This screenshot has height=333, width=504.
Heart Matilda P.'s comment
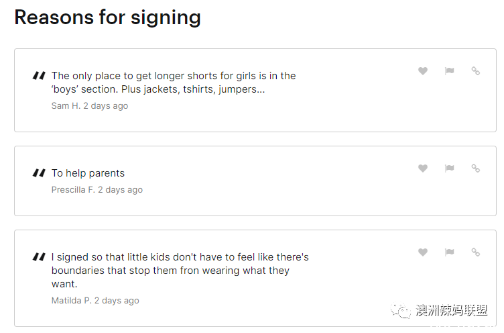[423, 252]
